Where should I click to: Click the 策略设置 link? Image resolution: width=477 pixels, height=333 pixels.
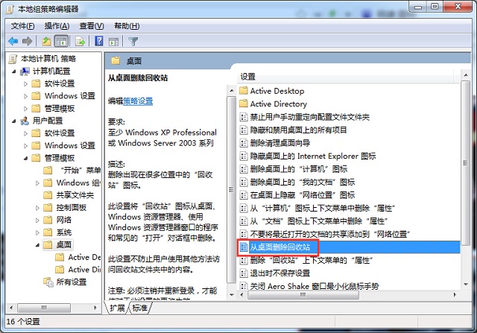tap(137, 101)
